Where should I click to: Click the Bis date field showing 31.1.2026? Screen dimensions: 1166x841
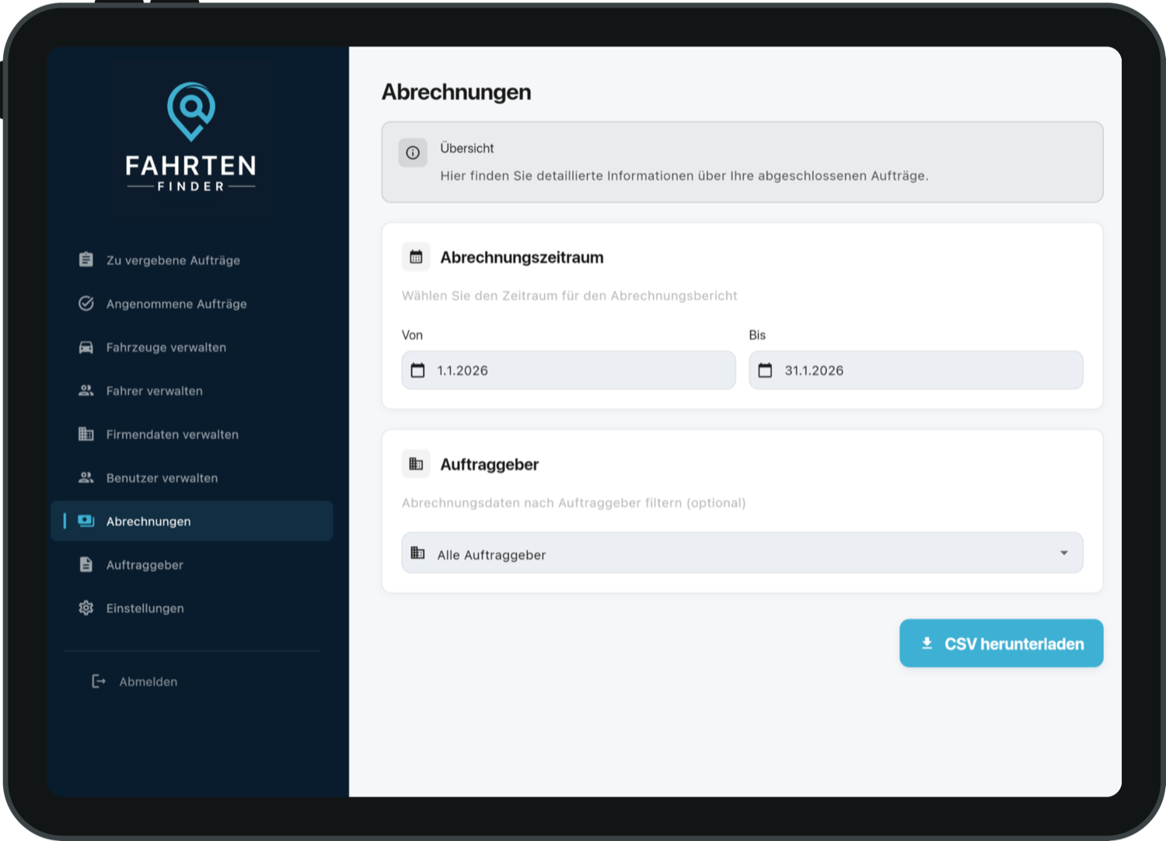916,370
